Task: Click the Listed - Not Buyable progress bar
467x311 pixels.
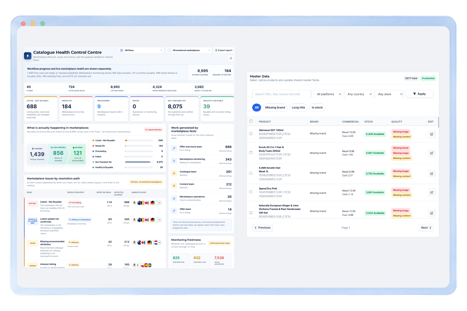Action: tap(139, 141)
